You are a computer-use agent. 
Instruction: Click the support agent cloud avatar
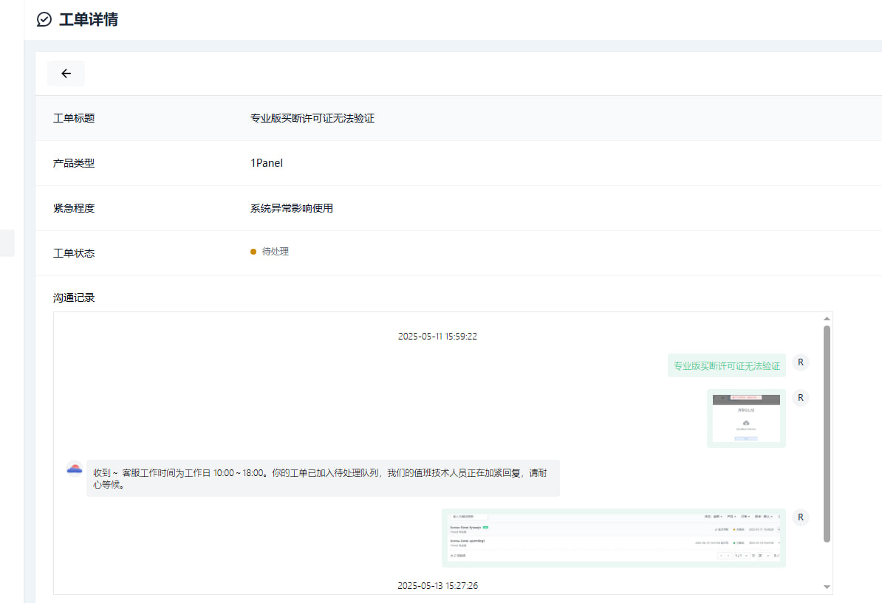point(75,468)
